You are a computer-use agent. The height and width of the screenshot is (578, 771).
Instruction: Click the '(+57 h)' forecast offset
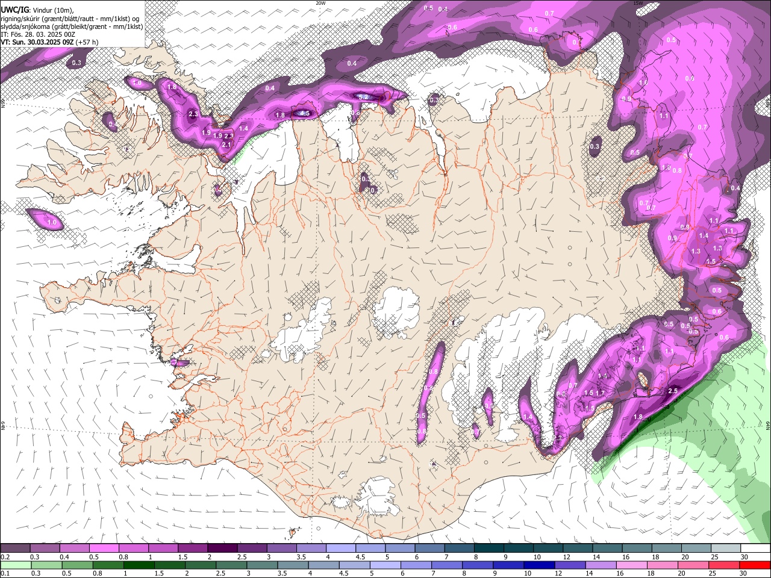point(86,42)
